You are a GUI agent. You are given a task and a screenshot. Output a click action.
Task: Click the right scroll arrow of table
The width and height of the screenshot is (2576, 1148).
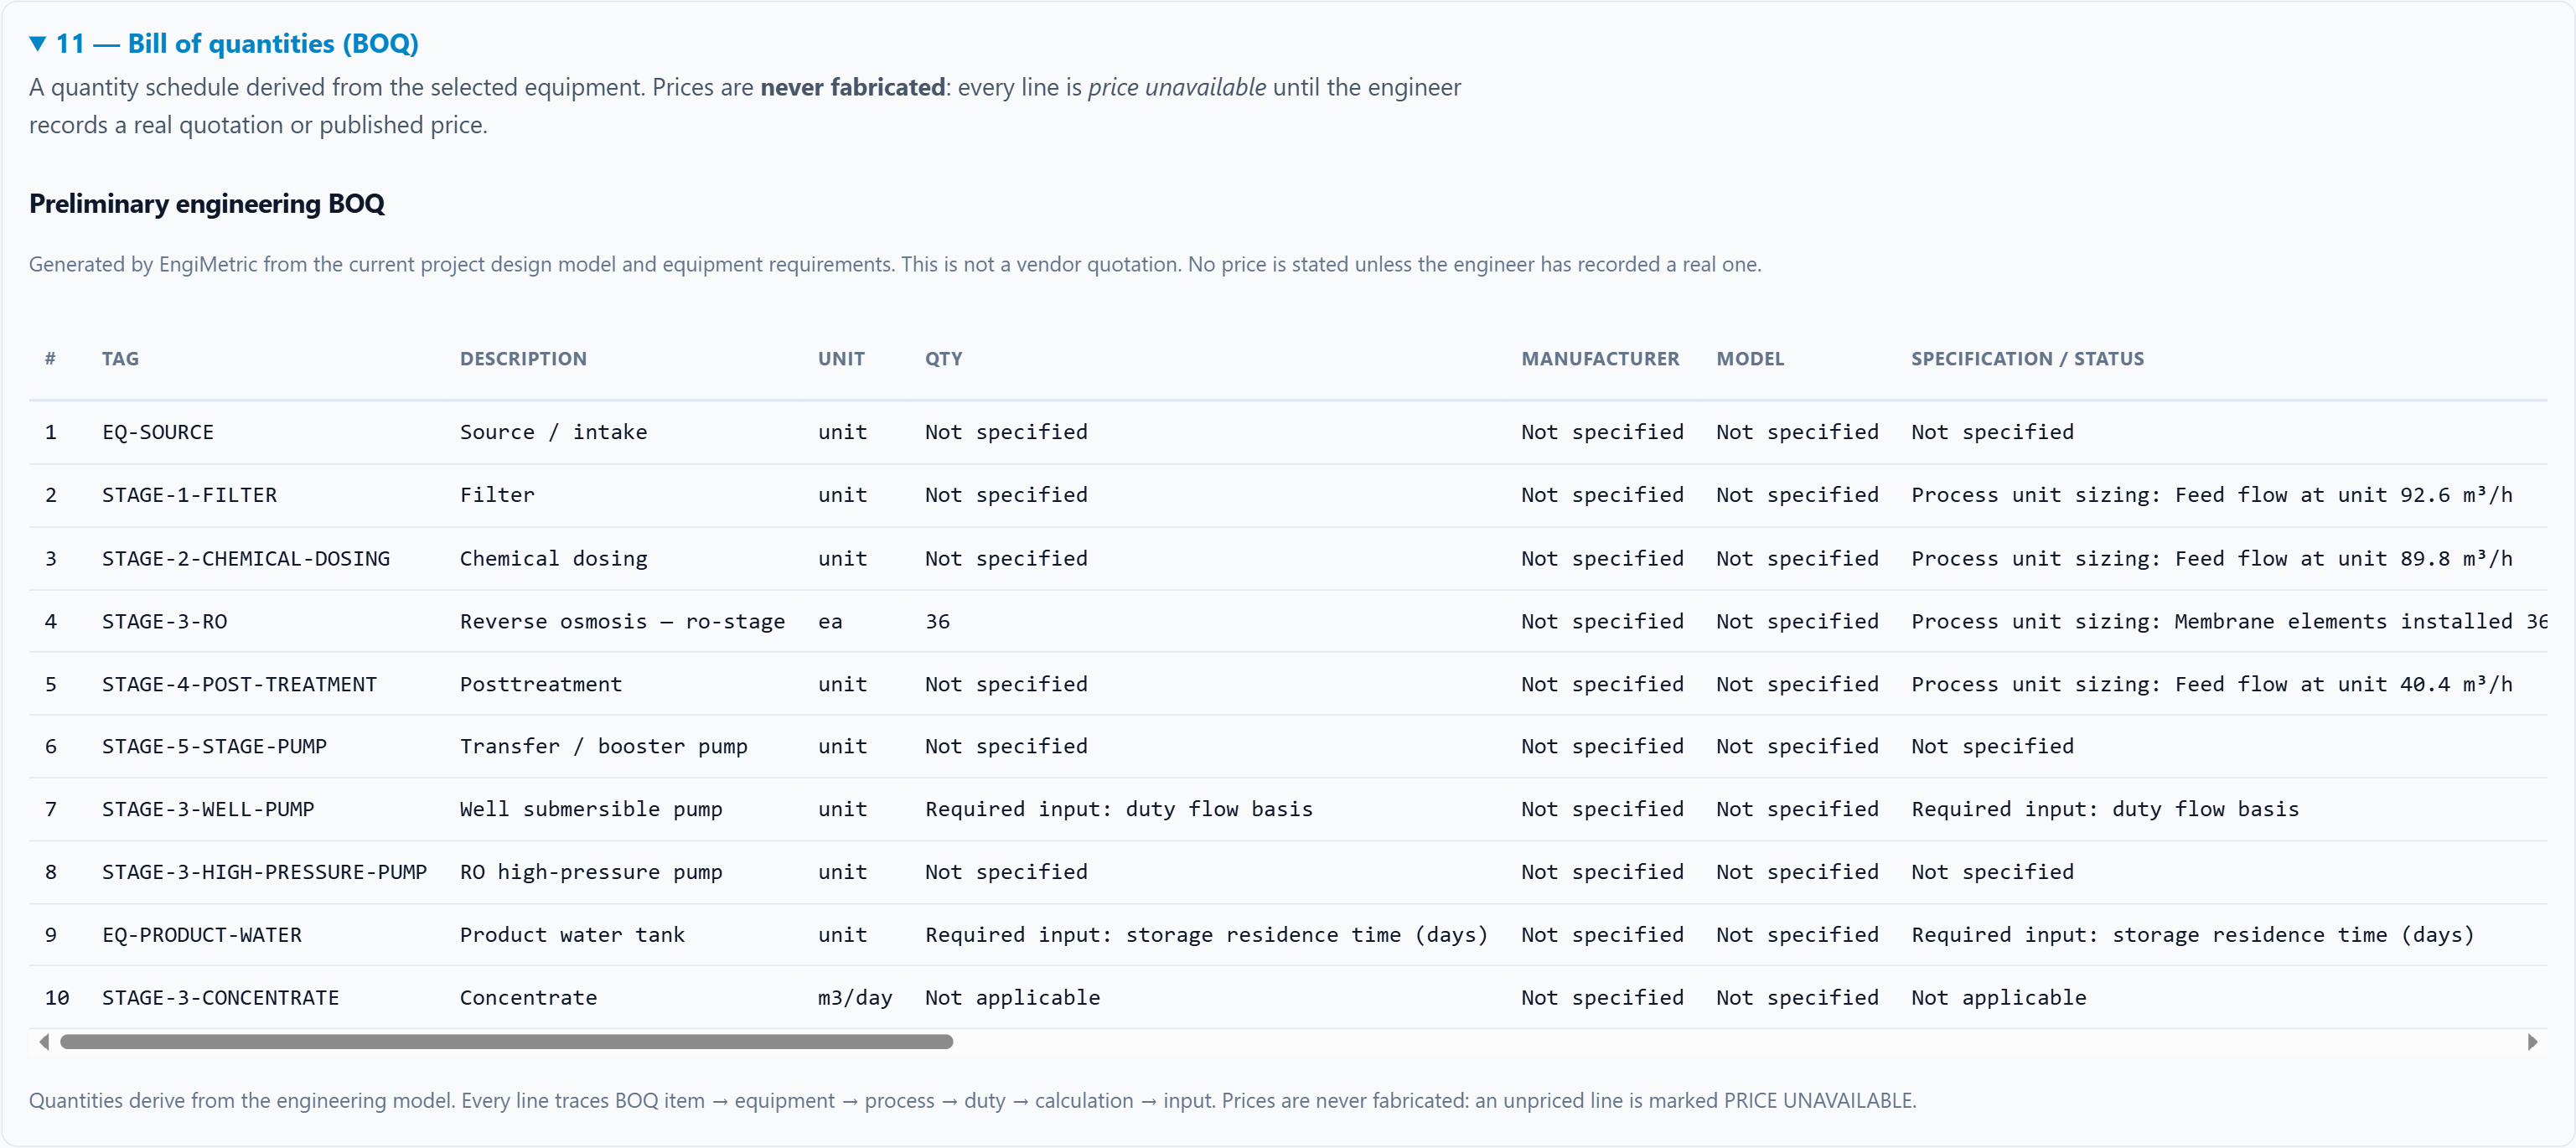pos(2532,1042)
